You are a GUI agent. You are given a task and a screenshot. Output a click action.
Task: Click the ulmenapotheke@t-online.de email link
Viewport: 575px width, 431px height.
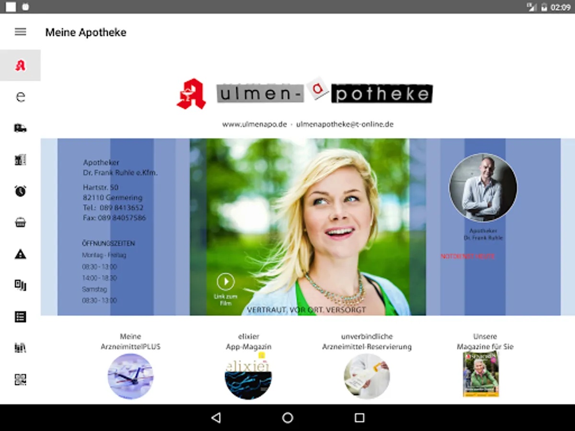tap(345, 124)
